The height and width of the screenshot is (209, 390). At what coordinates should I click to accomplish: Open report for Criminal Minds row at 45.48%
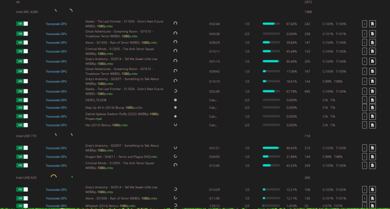pyautogui.click(x=372, y=51)
